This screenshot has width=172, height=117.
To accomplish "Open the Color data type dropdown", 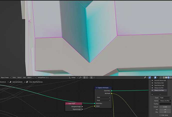I will pos(103,97).
